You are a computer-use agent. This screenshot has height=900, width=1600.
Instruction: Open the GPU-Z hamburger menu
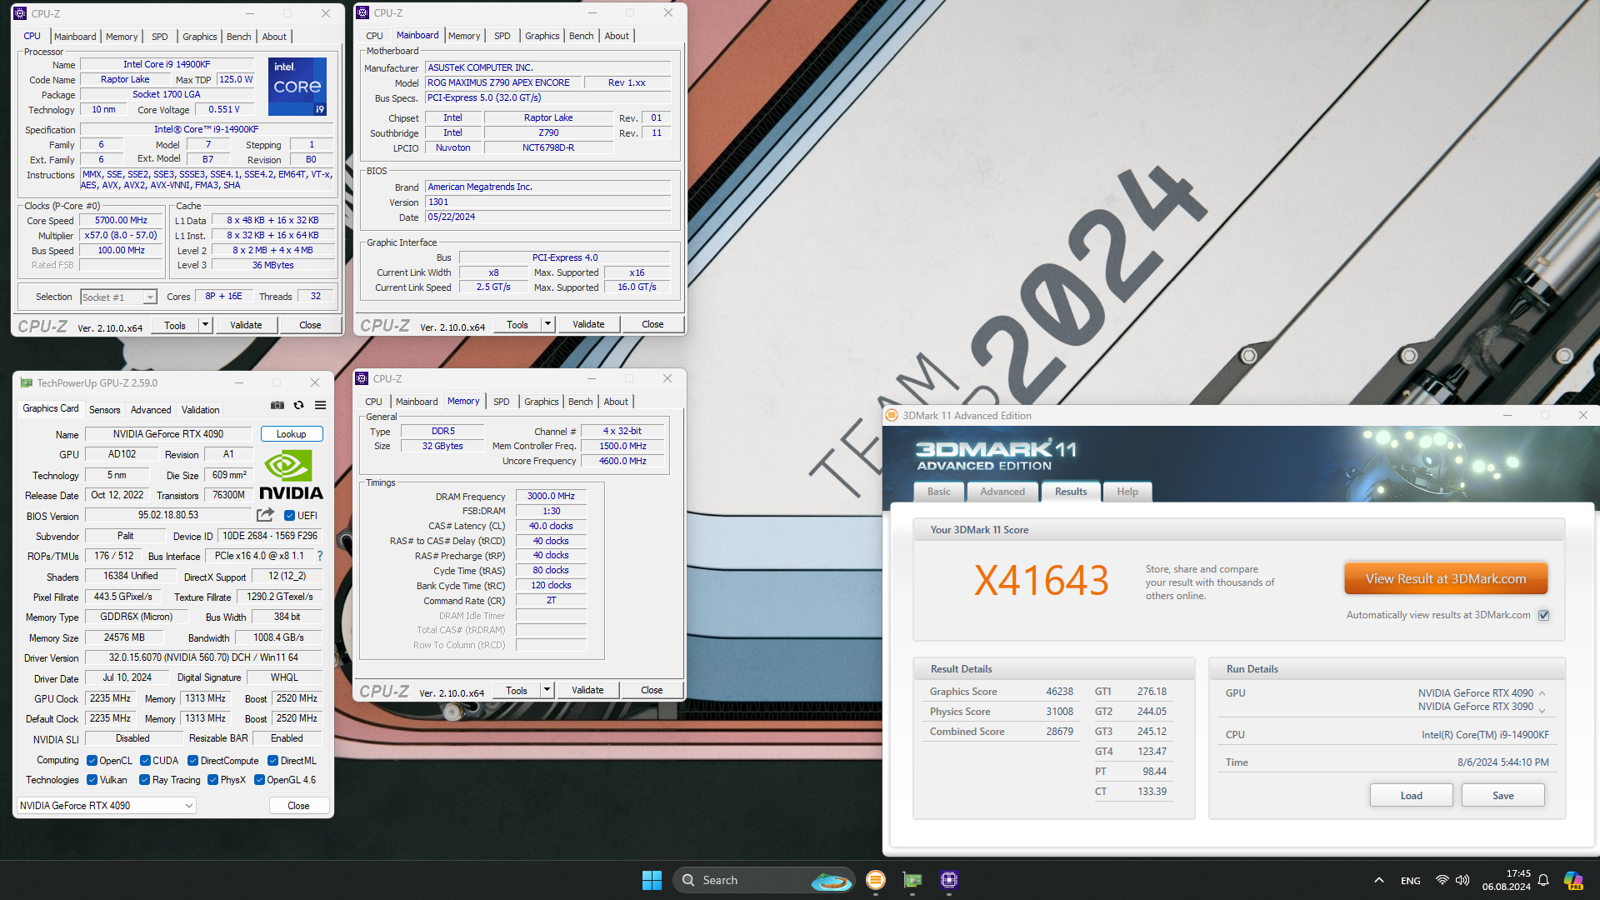coord(320,406)
